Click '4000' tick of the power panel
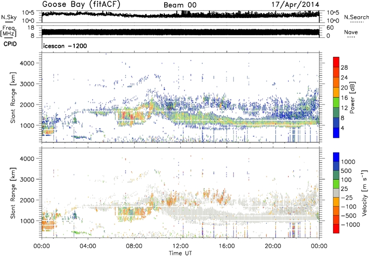The image size is (369, 256). (27, 63)
